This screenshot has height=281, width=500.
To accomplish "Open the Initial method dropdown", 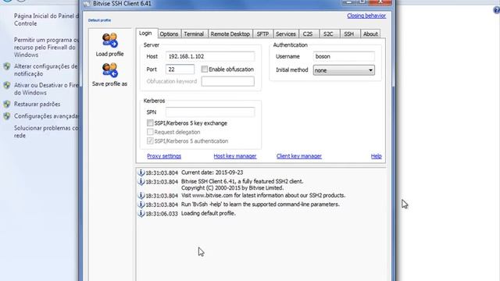I will click(x=344, y=70).
